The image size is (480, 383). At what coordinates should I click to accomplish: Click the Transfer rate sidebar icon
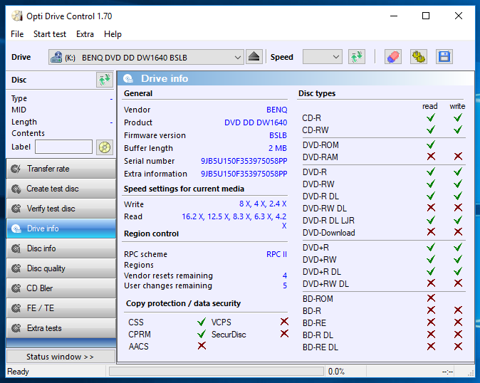click(x=16, y=169)
